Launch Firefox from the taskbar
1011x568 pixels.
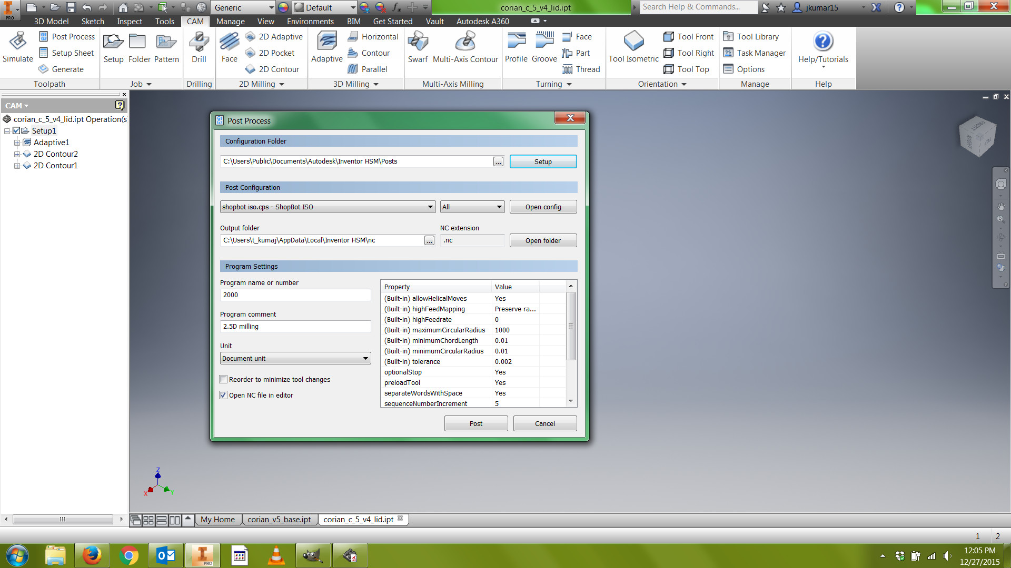point(92,555)
